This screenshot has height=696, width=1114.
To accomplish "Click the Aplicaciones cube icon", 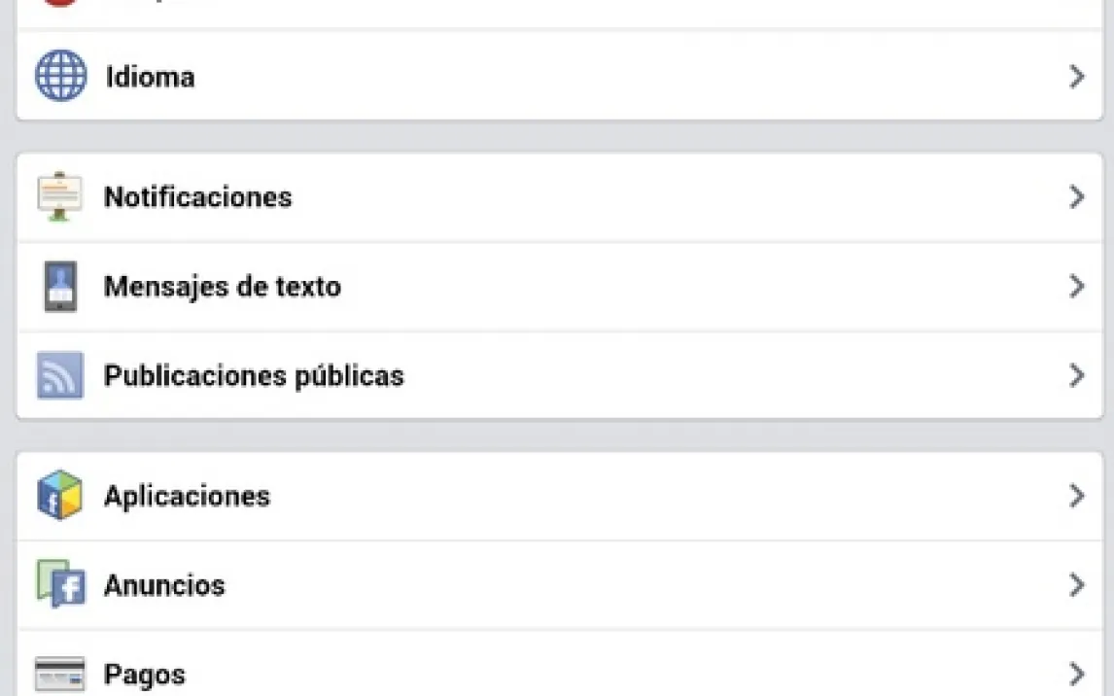I will pos(60,496).
